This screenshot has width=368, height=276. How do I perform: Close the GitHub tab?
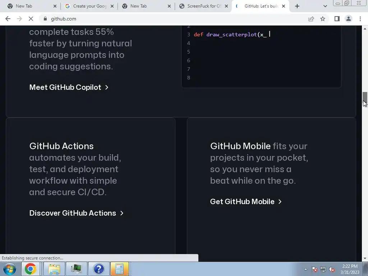(x=284, y=6)
